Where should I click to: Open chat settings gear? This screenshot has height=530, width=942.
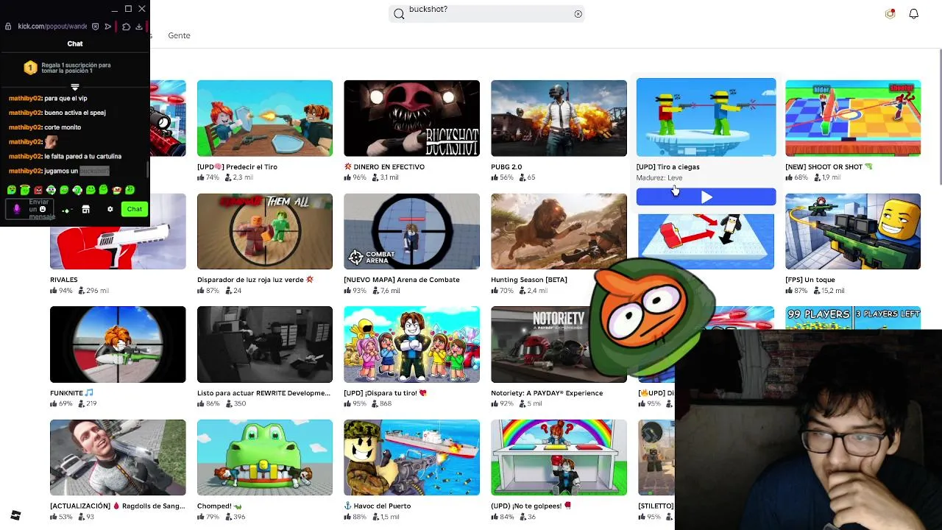(x=110, y=210)
